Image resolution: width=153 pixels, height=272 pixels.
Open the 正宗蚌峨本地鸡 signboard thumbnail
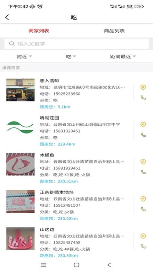(20, 201)
